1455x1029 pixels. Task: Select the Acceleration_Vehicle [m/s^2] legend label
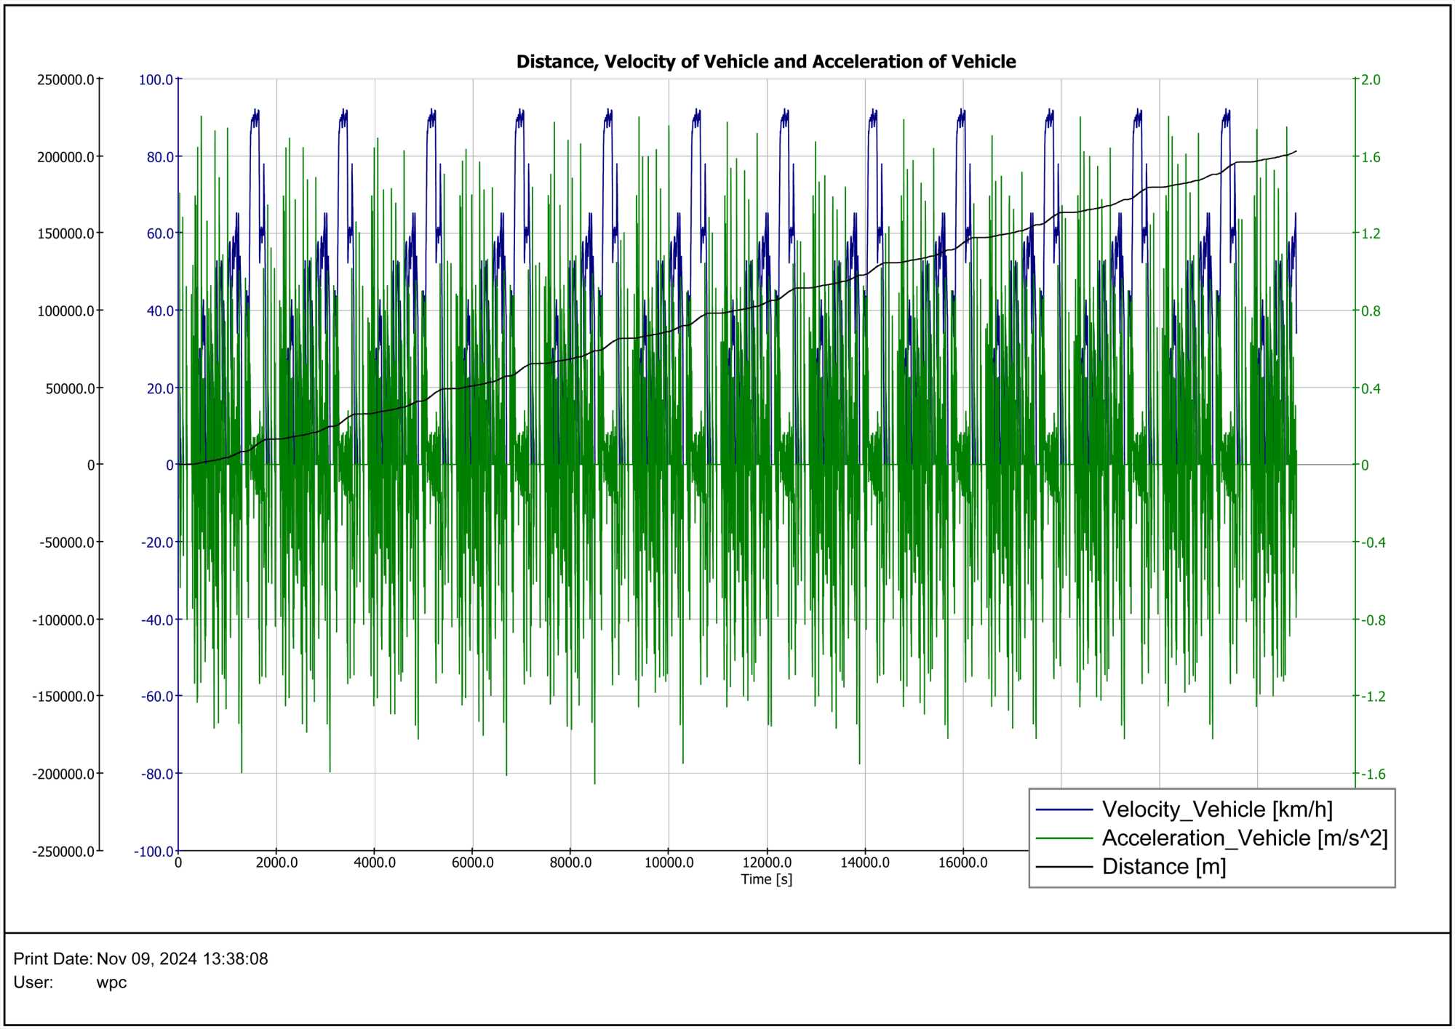pyautogui.click(x=1245, y=838)
